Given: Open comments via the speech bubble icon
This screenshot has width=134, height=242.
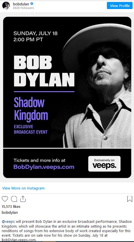Looking at the screenshot, I should tap(14, 199).
